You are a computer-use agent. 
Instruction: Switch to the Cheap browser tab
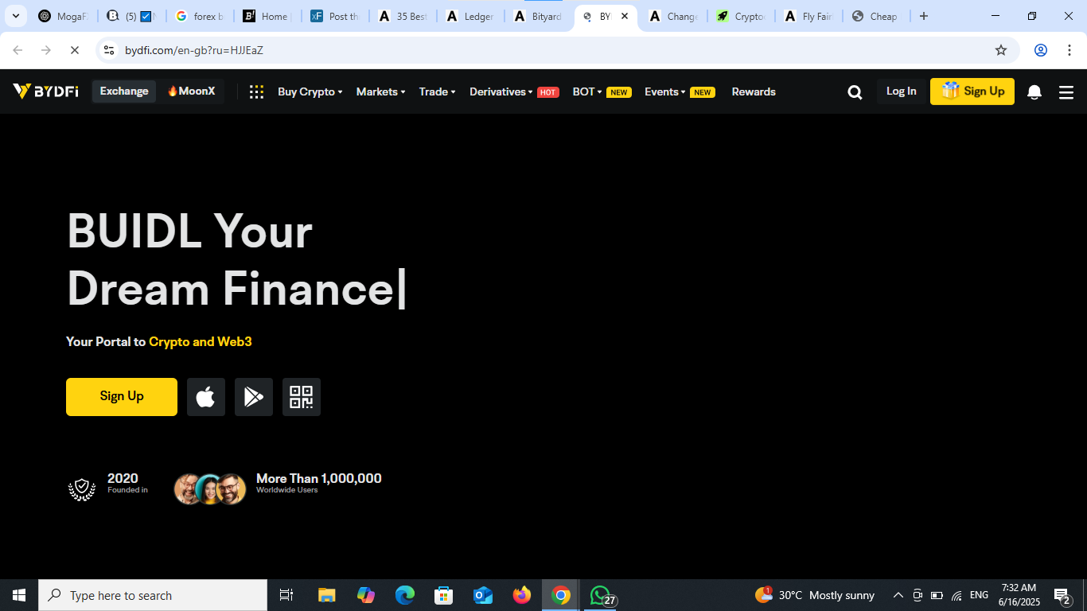click(x=875, y=16)
